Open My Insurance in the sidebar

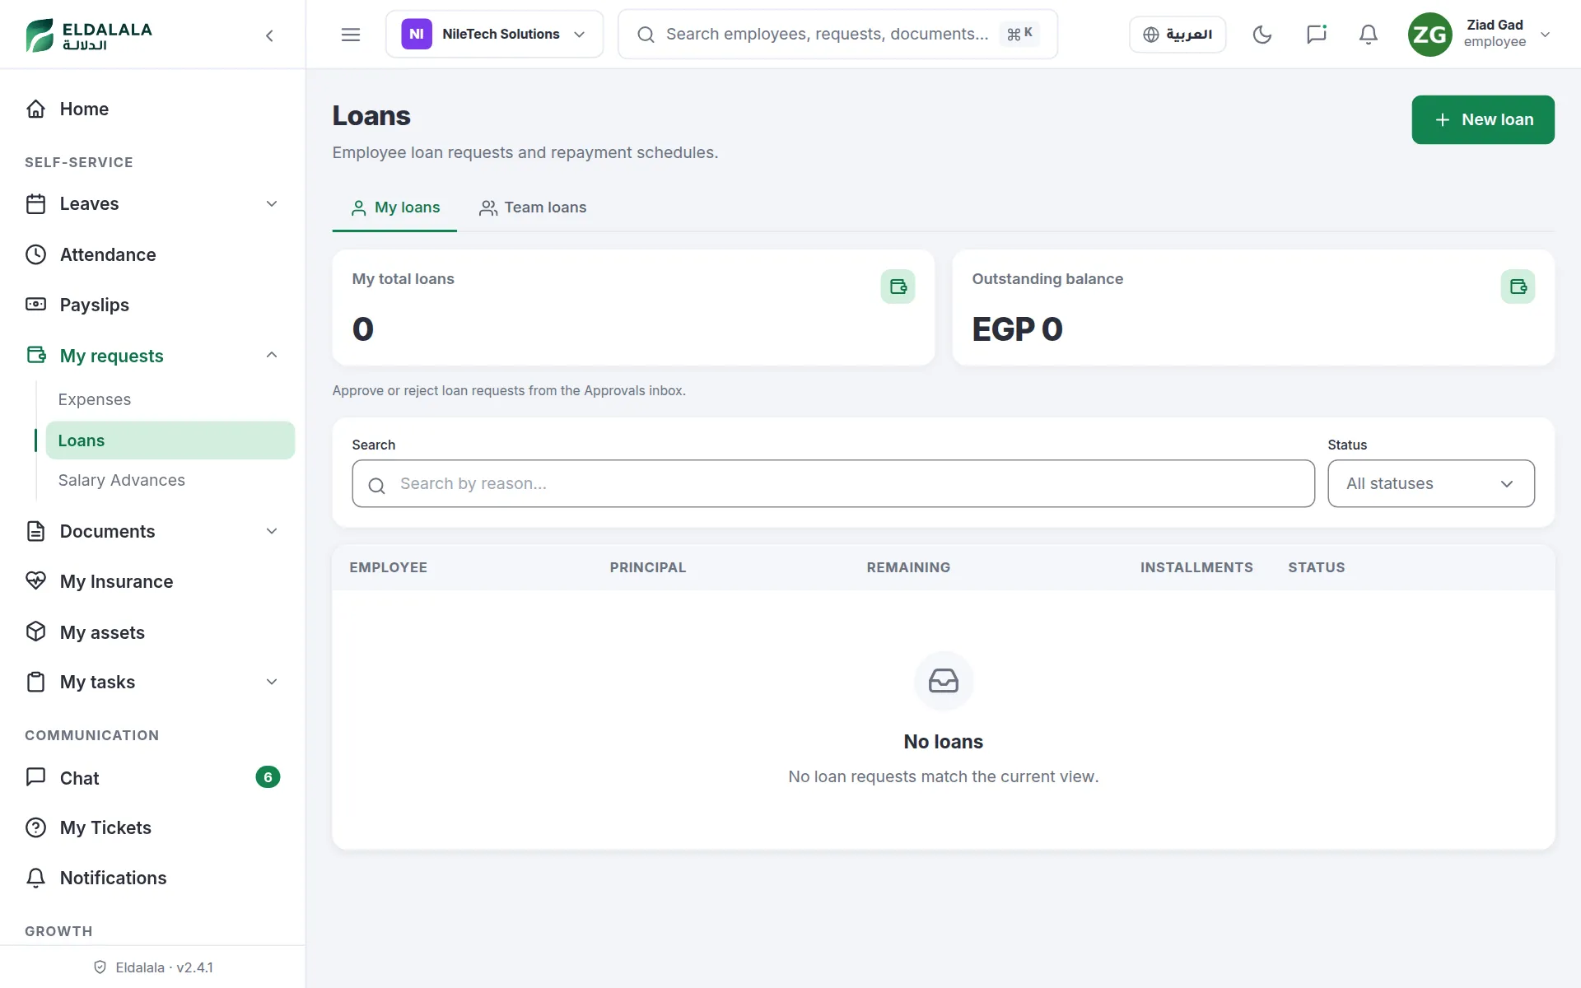coord(153,581)
